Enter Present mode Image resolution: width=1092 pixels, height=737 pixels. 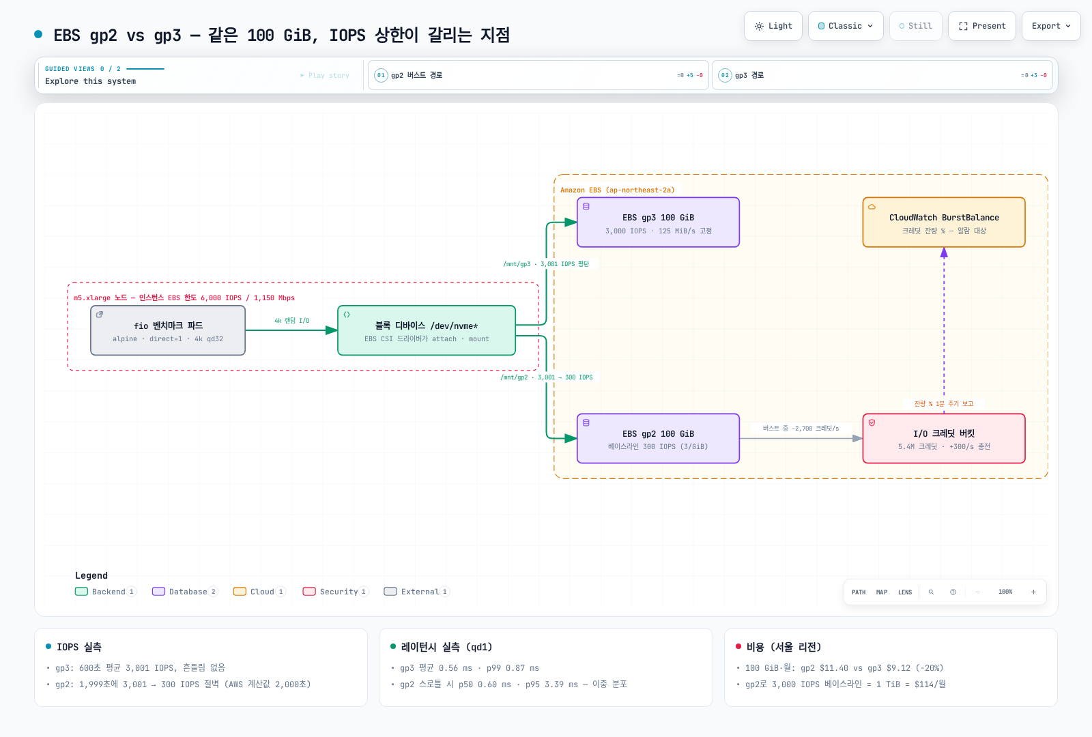click(982, 26)
